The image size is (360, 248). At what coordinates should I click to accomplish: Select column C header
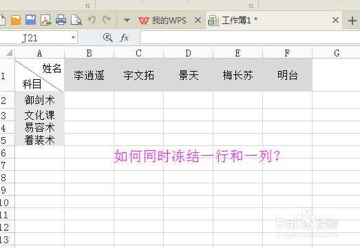(138, 53)
